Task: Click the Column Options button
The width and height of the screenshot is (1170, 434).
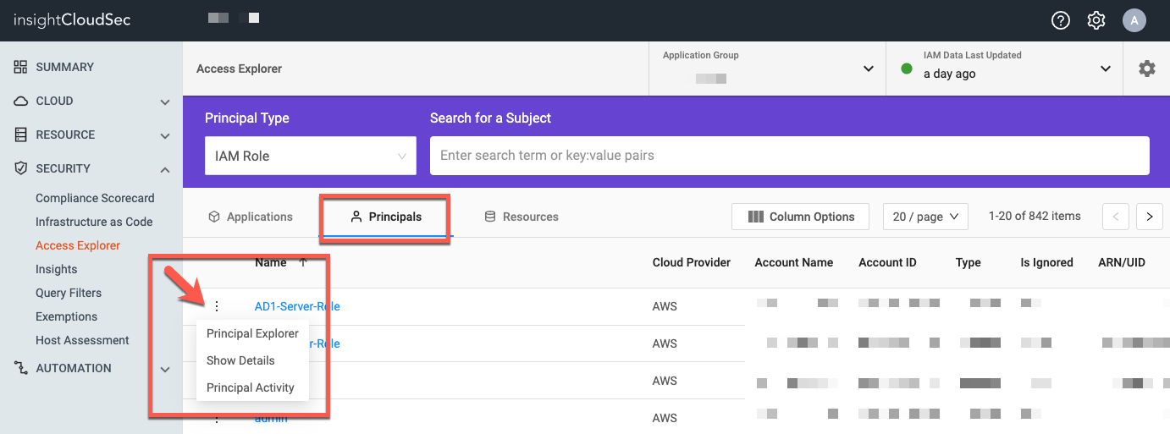Action: 800,217
